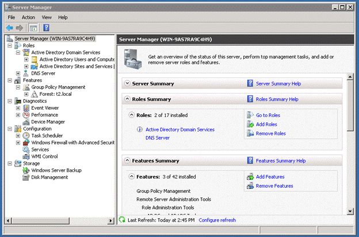359x237 pixels.
Task: Select the Server Manager (WIN-9AS7RA9C4H9) root node
Action: click(x=55, y=38)
